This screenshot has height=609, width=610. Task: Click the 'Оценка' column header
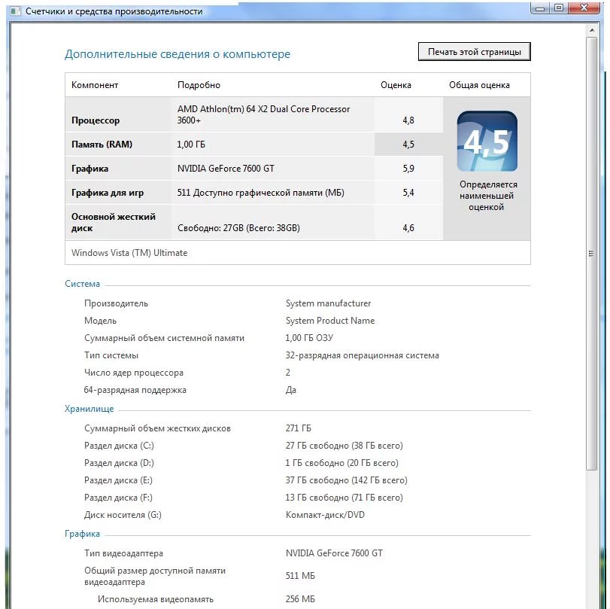point(396,85)
